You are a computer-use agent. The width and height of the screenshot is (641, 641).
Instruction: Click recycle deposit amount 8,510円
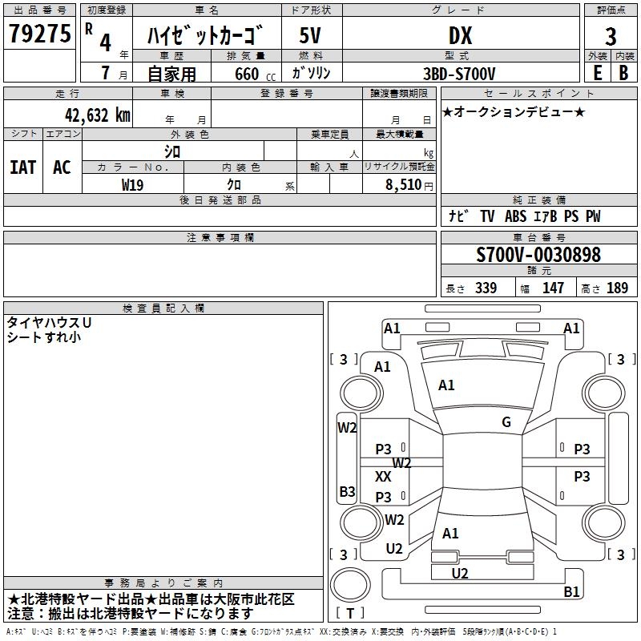409,185
